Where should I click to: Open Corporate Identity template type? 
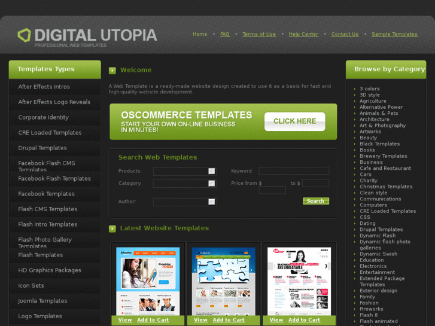43,117
